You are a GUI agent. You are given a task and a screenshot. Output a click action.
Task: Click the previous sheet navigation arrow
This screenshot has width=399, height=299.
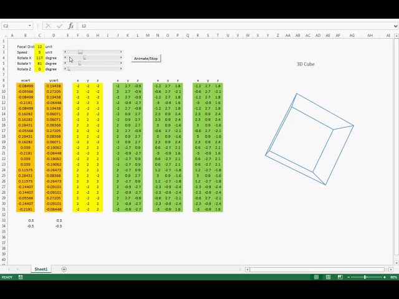pos(9,269)
